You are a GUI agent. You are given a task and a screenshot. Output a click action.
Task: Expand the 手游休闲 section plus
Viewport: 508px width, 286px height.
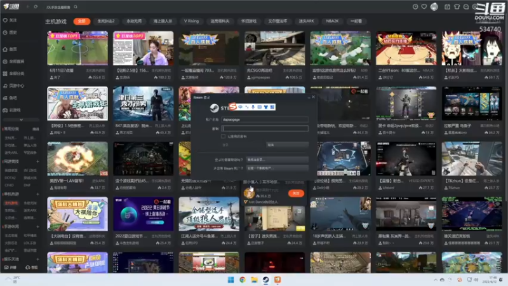[37, 227]
